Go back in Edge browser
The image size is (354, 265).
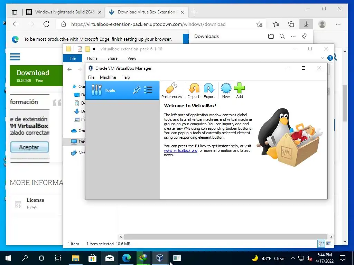click(16, 24)
